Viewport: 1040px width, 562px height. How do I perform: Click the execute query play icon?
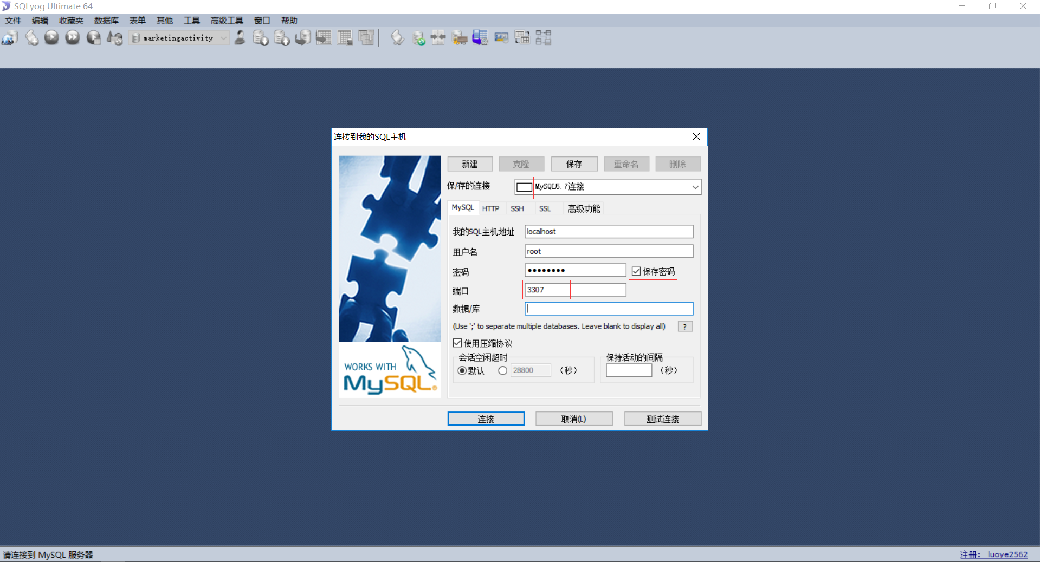[x=51, y=38]
